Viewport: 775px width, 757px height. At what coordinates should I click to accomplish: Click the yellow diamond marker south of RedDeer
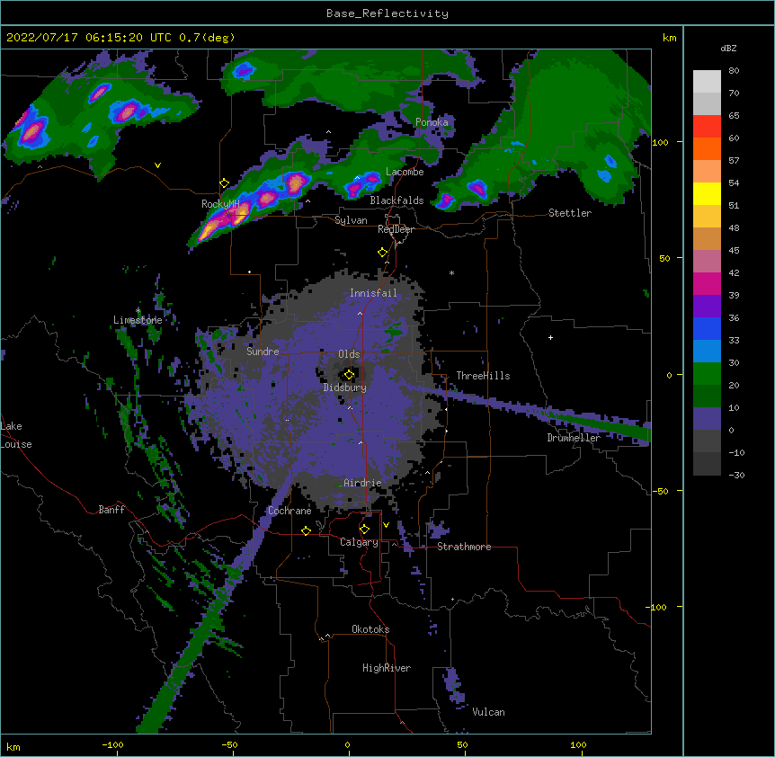pyautogui.click(x=382, y=253)
